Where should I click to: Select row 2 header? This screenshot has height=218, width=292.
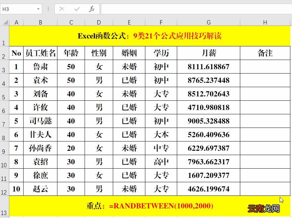click(x=4, y=53)
